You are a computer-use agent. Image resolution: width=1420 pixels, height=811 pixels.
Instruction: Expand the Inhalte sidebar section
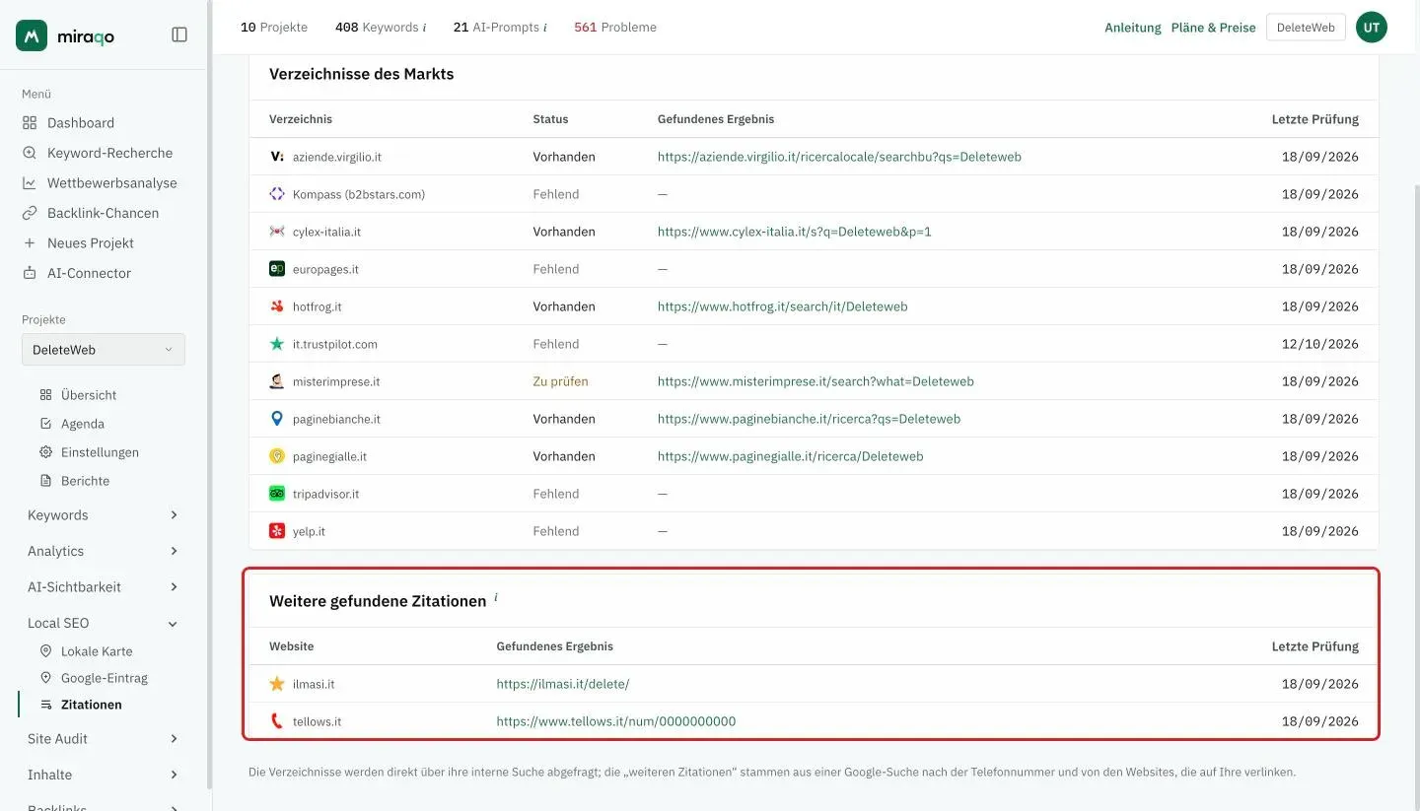pos(103,775)
